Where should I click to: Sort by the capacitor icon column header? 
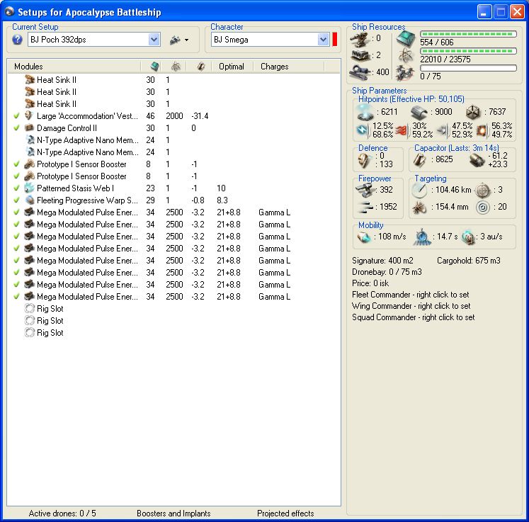coord(199,67)
